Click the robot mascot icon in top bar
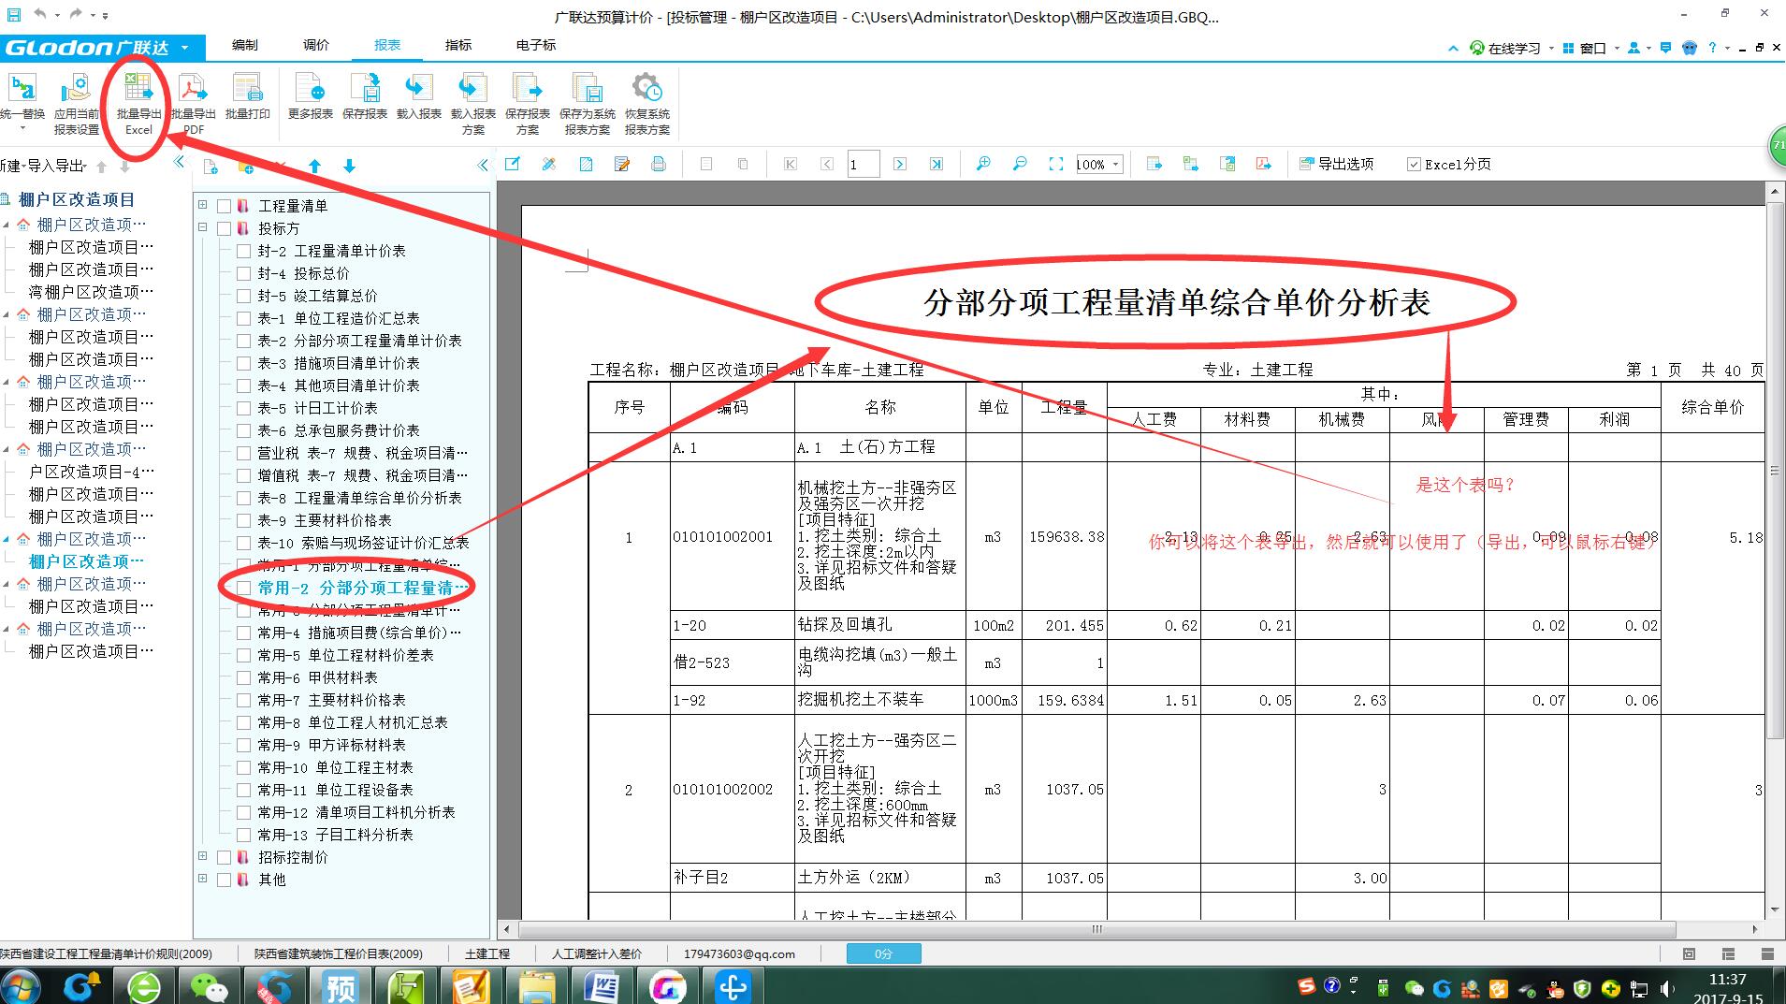Viewport: 1786px width, 1004px height. [1690, 47]
